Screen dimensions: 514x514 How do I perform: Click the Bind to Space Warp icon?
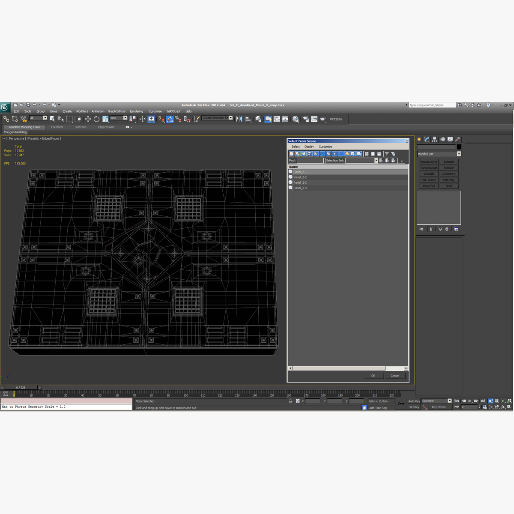[x=24, y=119]
